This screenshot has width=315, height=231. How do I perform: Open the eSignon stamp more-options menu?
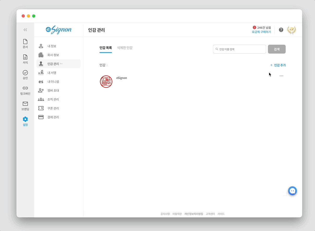281,76
